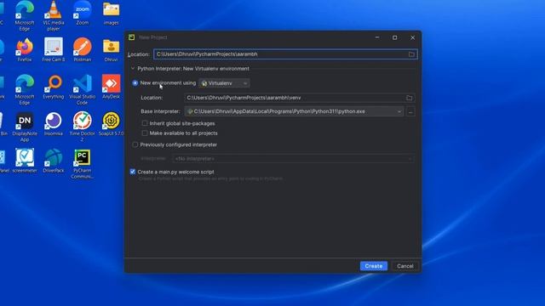
Task: Browse folder for virtualenv Location field
Action: tap(409, 98)
